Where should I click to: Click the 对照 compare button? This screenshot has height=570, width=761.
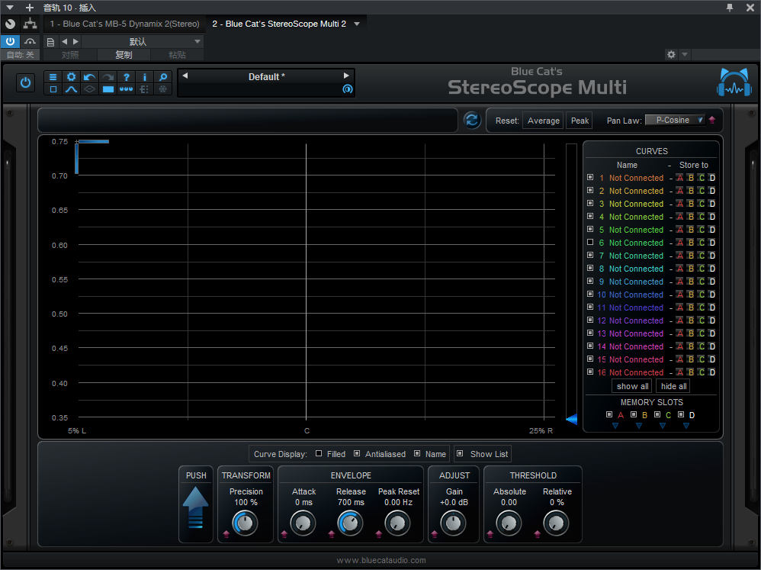[x=70, y=55]
